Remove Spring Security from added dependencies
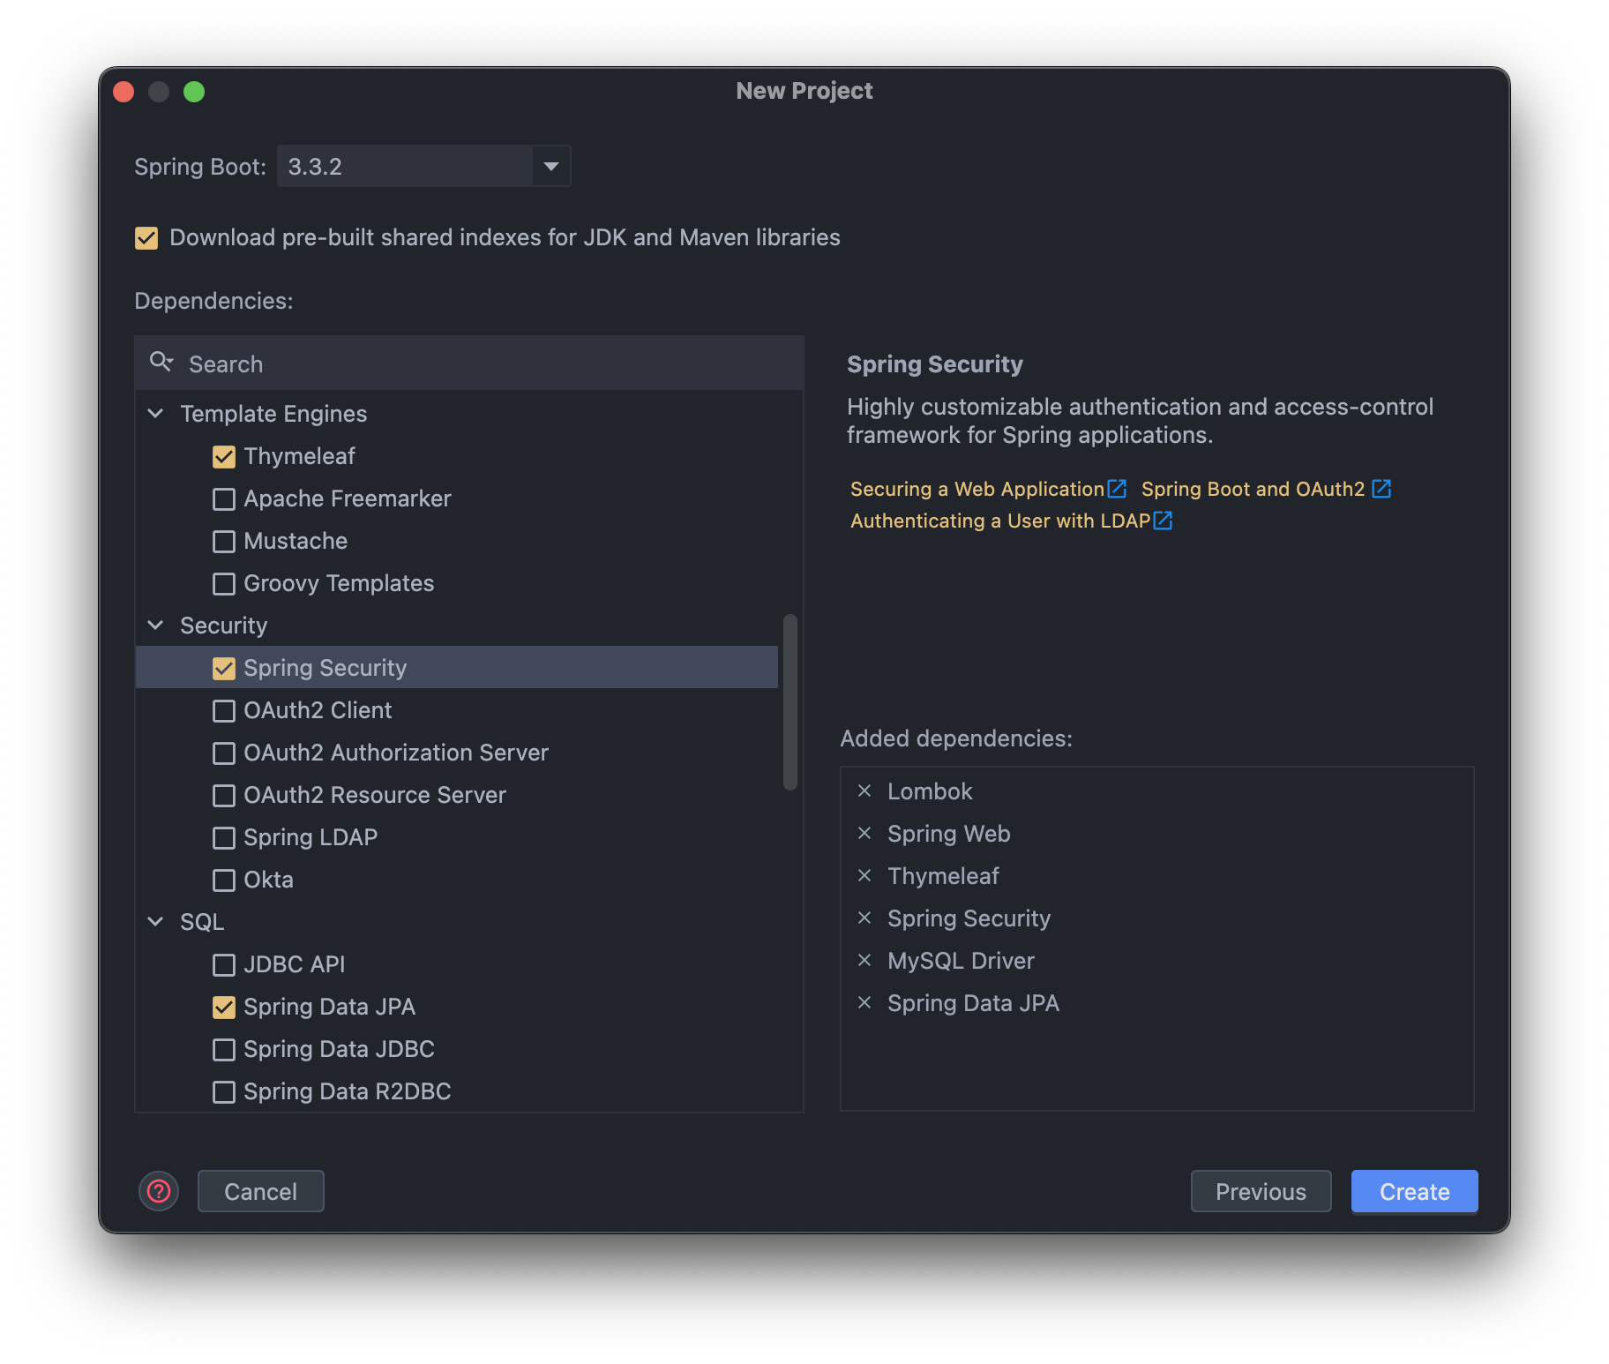 coord(864,918)
